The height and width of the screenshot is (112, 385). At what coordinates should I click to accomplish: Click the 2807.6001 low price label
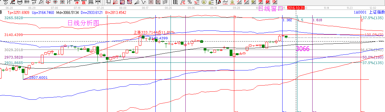click(38, 78)
